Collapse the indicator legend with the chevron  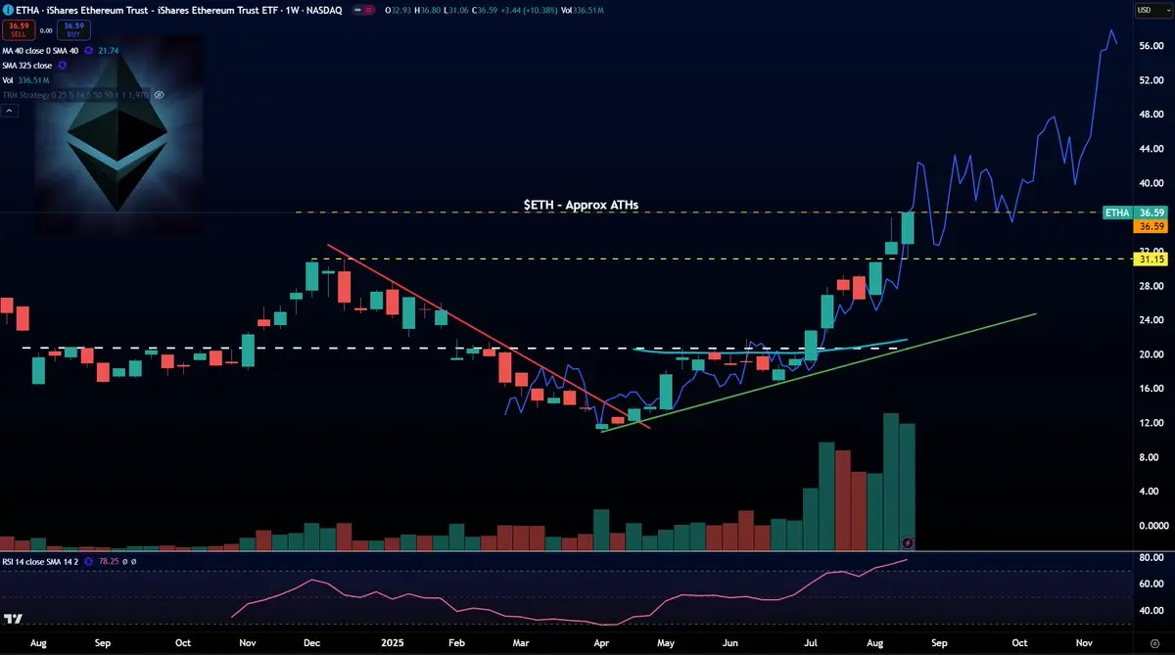tap(10, 111)
